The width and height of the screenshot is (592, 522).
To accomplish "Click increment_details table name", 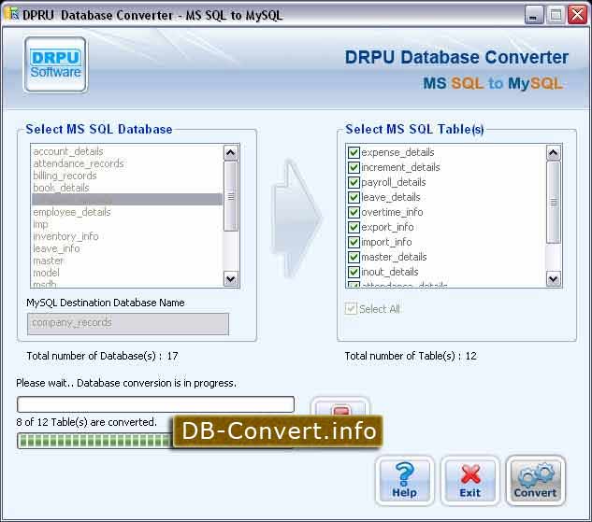I will click(400, 167).
